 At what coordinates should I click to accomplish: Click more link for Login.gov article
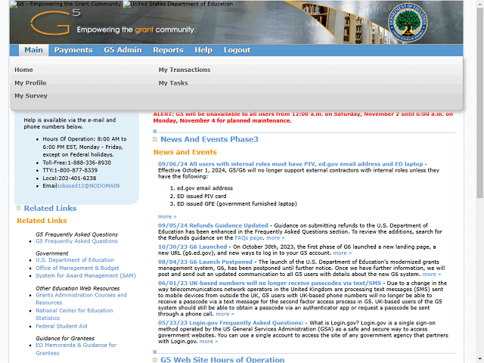pos(209,342)
